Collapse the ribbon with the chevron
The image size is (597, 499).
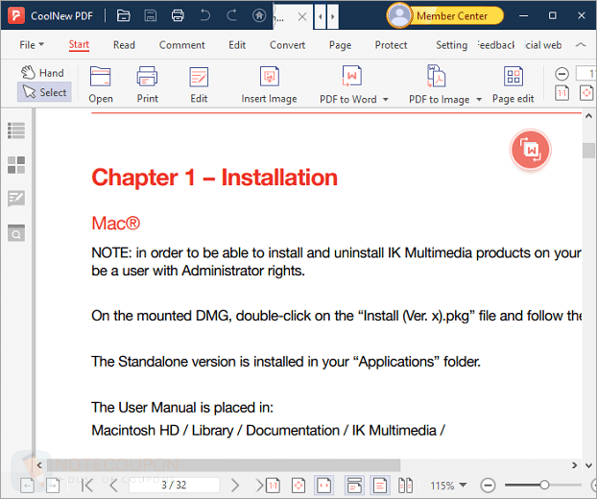[581, 45]
